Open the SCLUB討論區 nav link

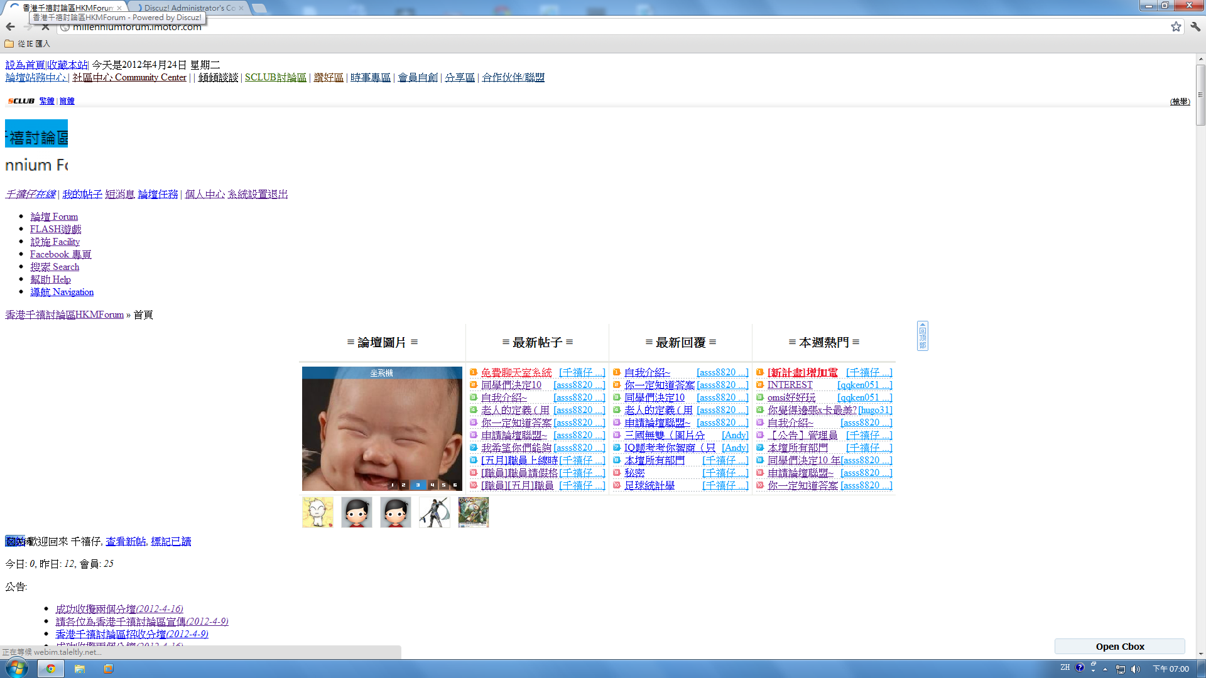(x=276, y=77)
